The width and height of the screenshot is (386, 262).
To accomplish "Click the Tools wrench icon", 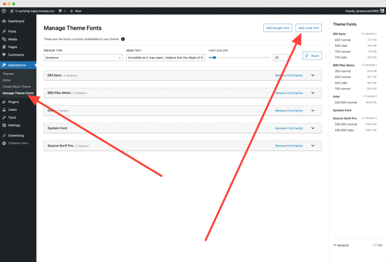I will point(4,117).
